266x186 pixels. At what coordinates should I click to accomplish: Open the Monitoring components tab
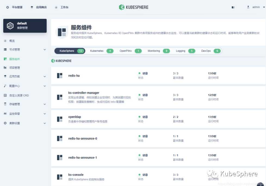154,51
